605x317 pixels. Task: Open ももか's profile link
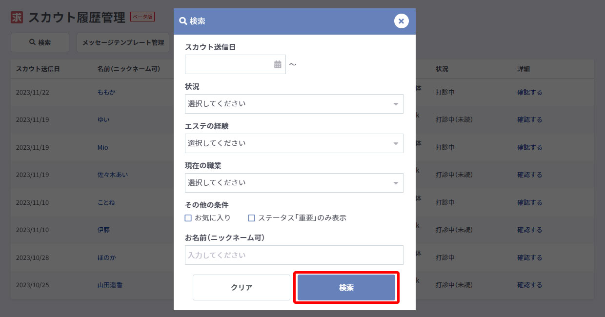coord(106,92)
